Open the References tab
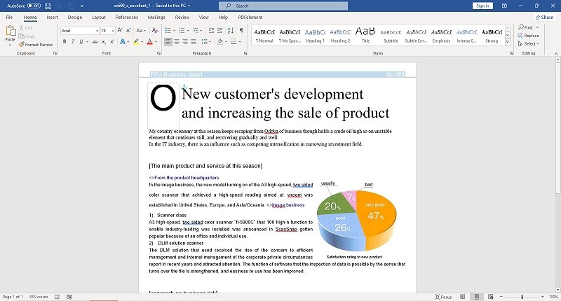 pos(127,17)
